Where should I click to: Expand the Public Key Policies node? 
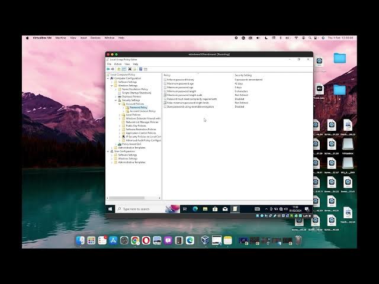pyautogui.click(x=120, y=126)
